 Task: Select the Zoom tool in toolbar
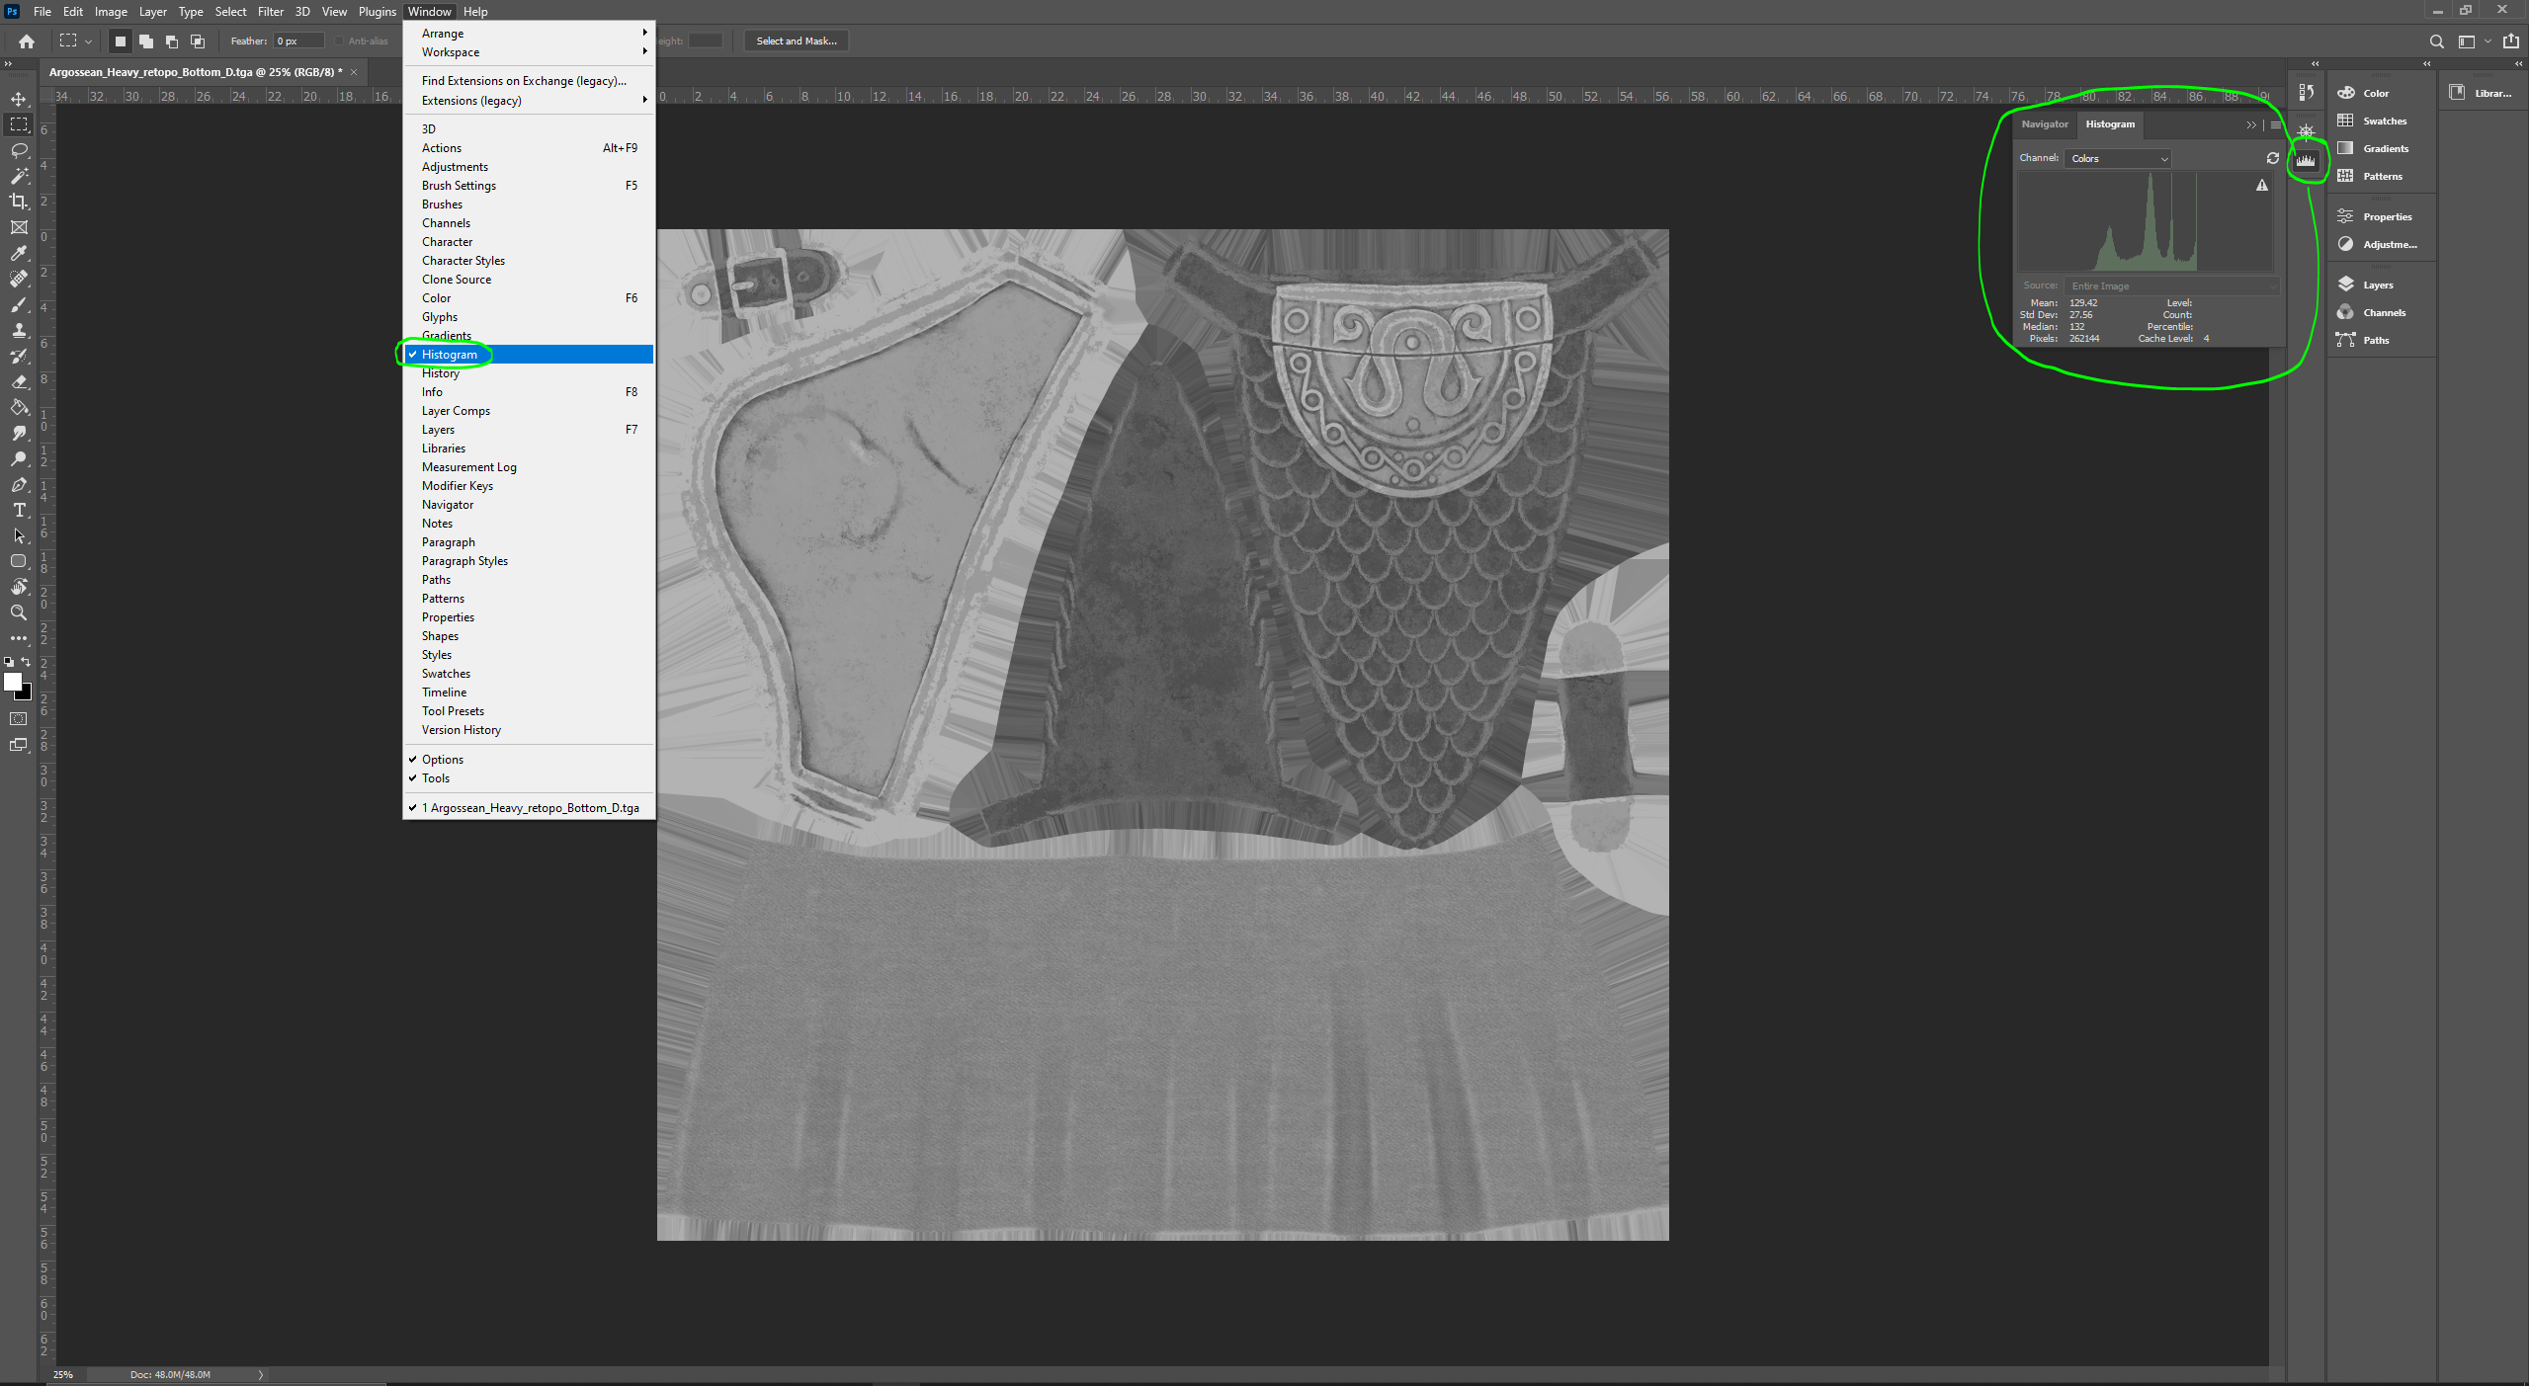[x=19, y=612]
